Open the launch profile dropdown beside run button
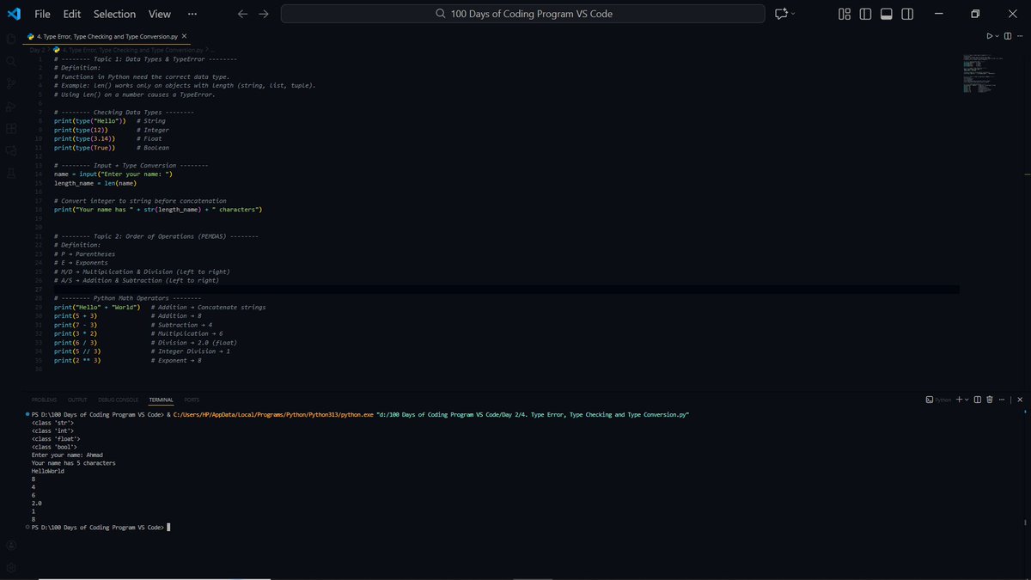 pos(997,36)
